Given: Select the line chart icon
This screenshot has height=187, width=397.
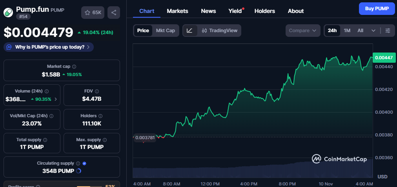Looking at the screenshot, I should 190,31.
